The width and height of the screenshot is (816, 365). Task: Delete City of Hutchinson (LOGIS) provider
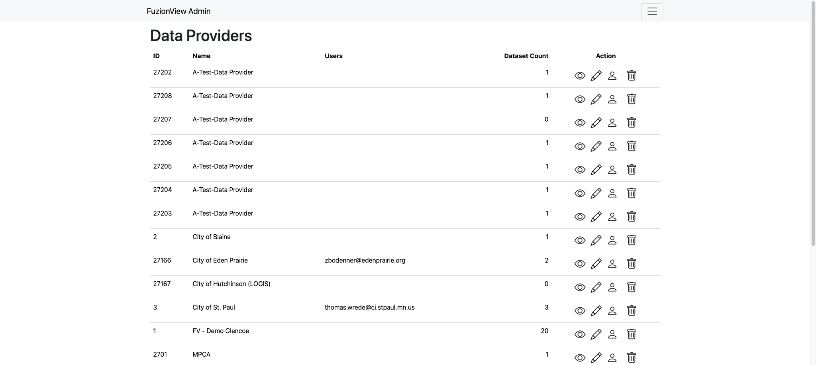632,287
